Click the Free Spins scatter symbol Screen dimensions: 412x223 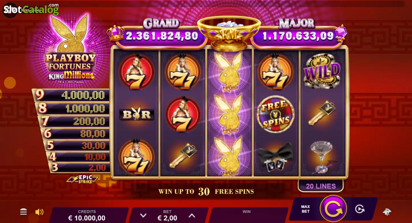tap(276, 114)
